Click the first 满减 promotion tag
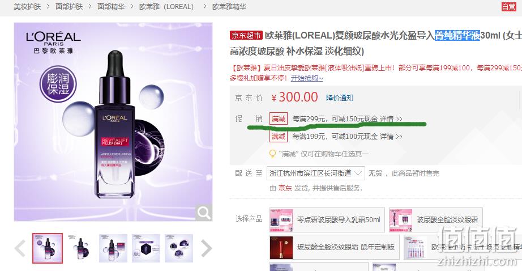 (279, 118)
